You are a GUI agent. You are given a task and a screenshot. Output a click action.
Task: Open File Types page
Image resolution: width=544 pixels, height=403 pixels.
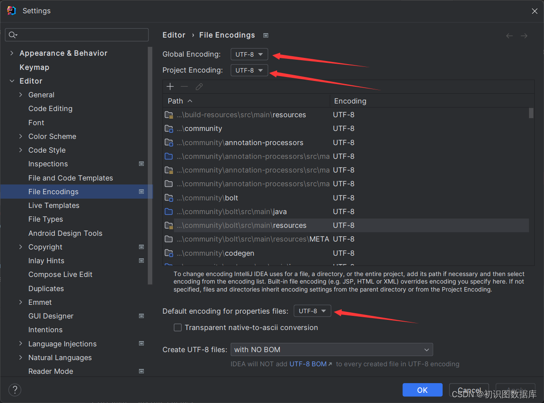click(x=46, y=219)
